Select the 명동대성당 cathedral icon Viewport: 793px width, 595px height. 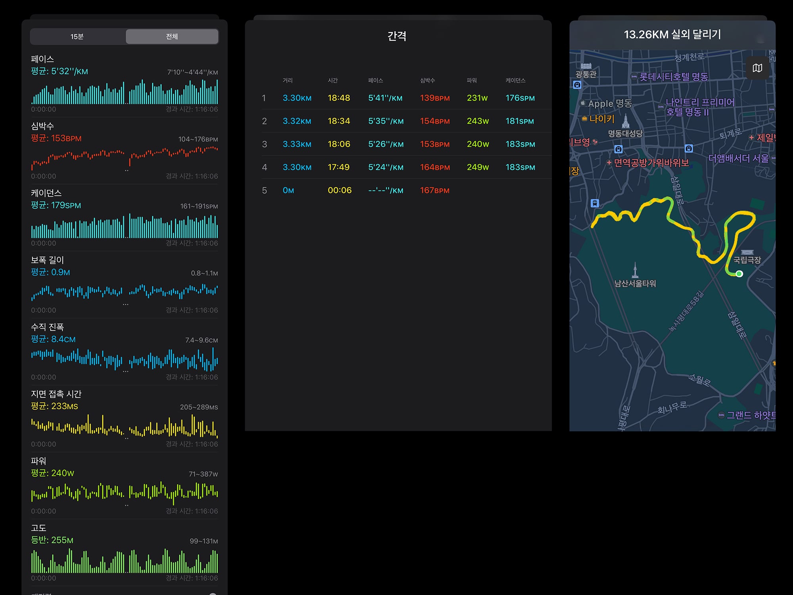626,121
